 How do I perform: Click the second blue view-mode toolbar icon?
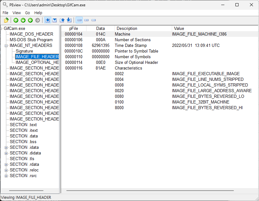click(54, 20)
